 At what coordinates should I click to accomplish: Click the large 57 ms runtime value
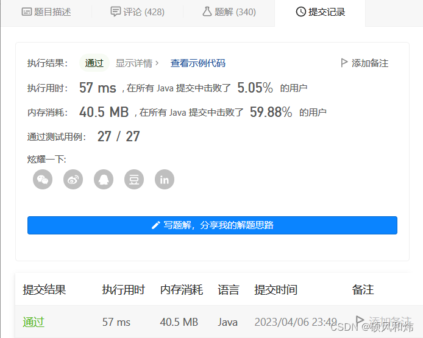coord(98,88)
